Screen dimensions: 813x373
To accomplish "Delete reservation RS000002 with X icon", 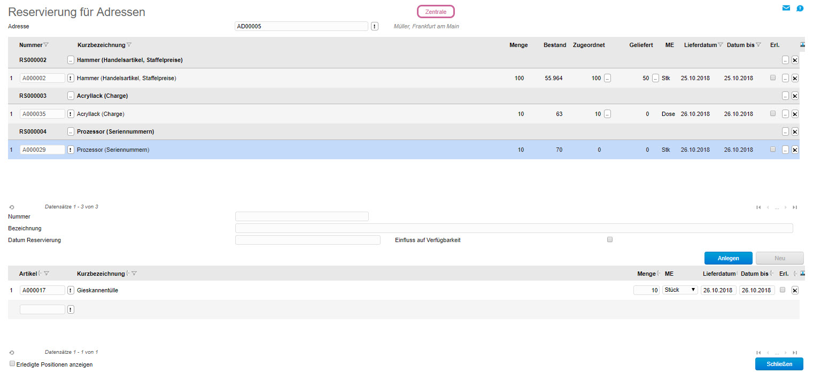I will coord(795,60).
